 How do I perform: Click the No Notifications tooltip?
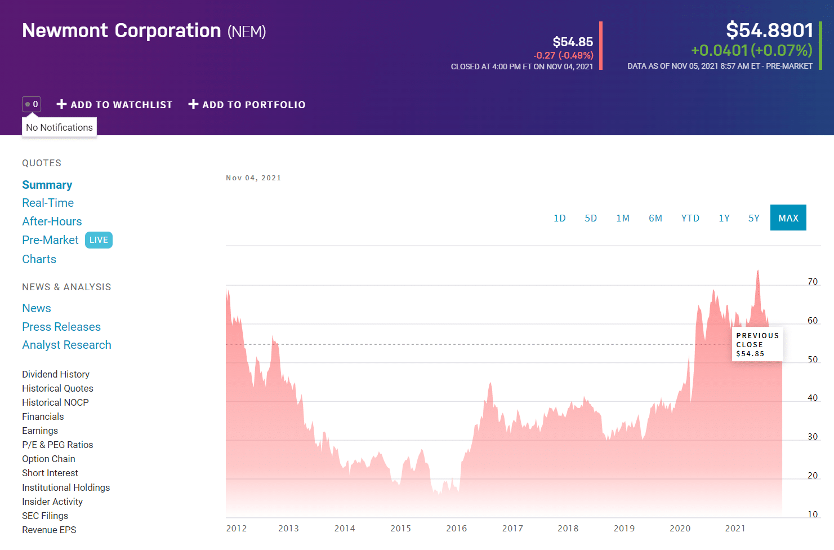(59, 127)
